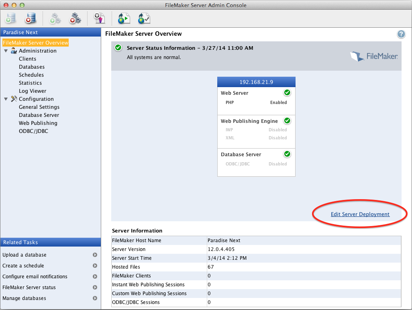Collapse the Administration tree section
This screenshot has height=310, width=412.
point(6,51)
